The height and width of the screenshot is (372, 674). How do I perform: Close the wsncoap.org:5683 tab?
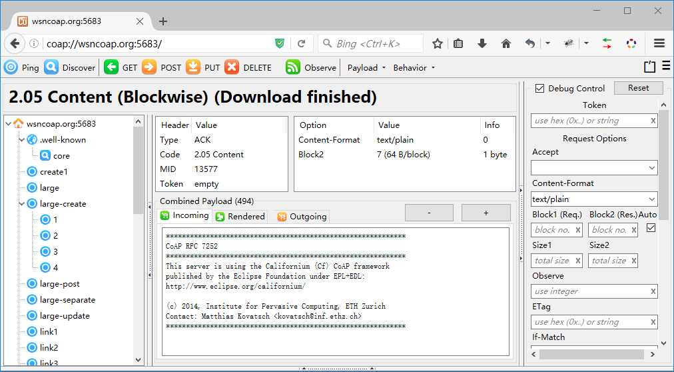click(140, 21)
